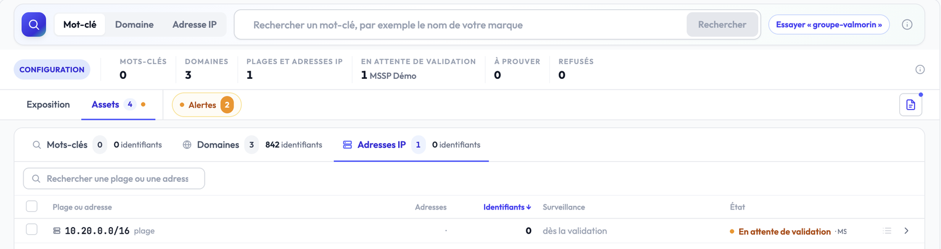Click the REFUSÉS 0 stat
Screen dimensions: 941x249
pyautogui.click(x=576, y=69)
